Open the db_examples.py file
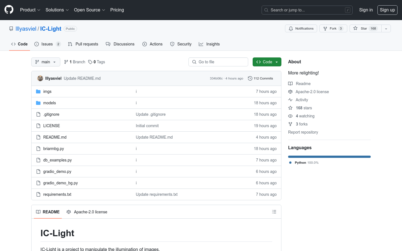Screen dimensions: 402x251 (58, 160)
